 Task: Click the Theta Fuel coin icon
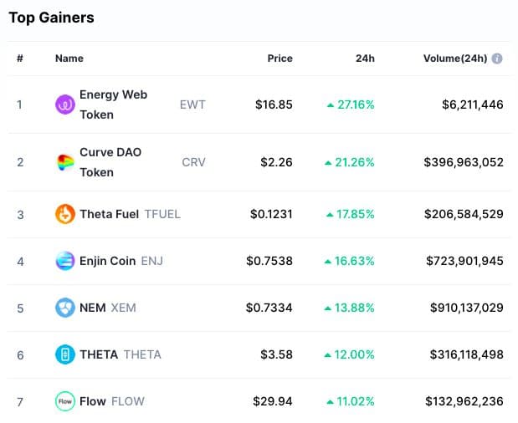click(x=64, y=214)
